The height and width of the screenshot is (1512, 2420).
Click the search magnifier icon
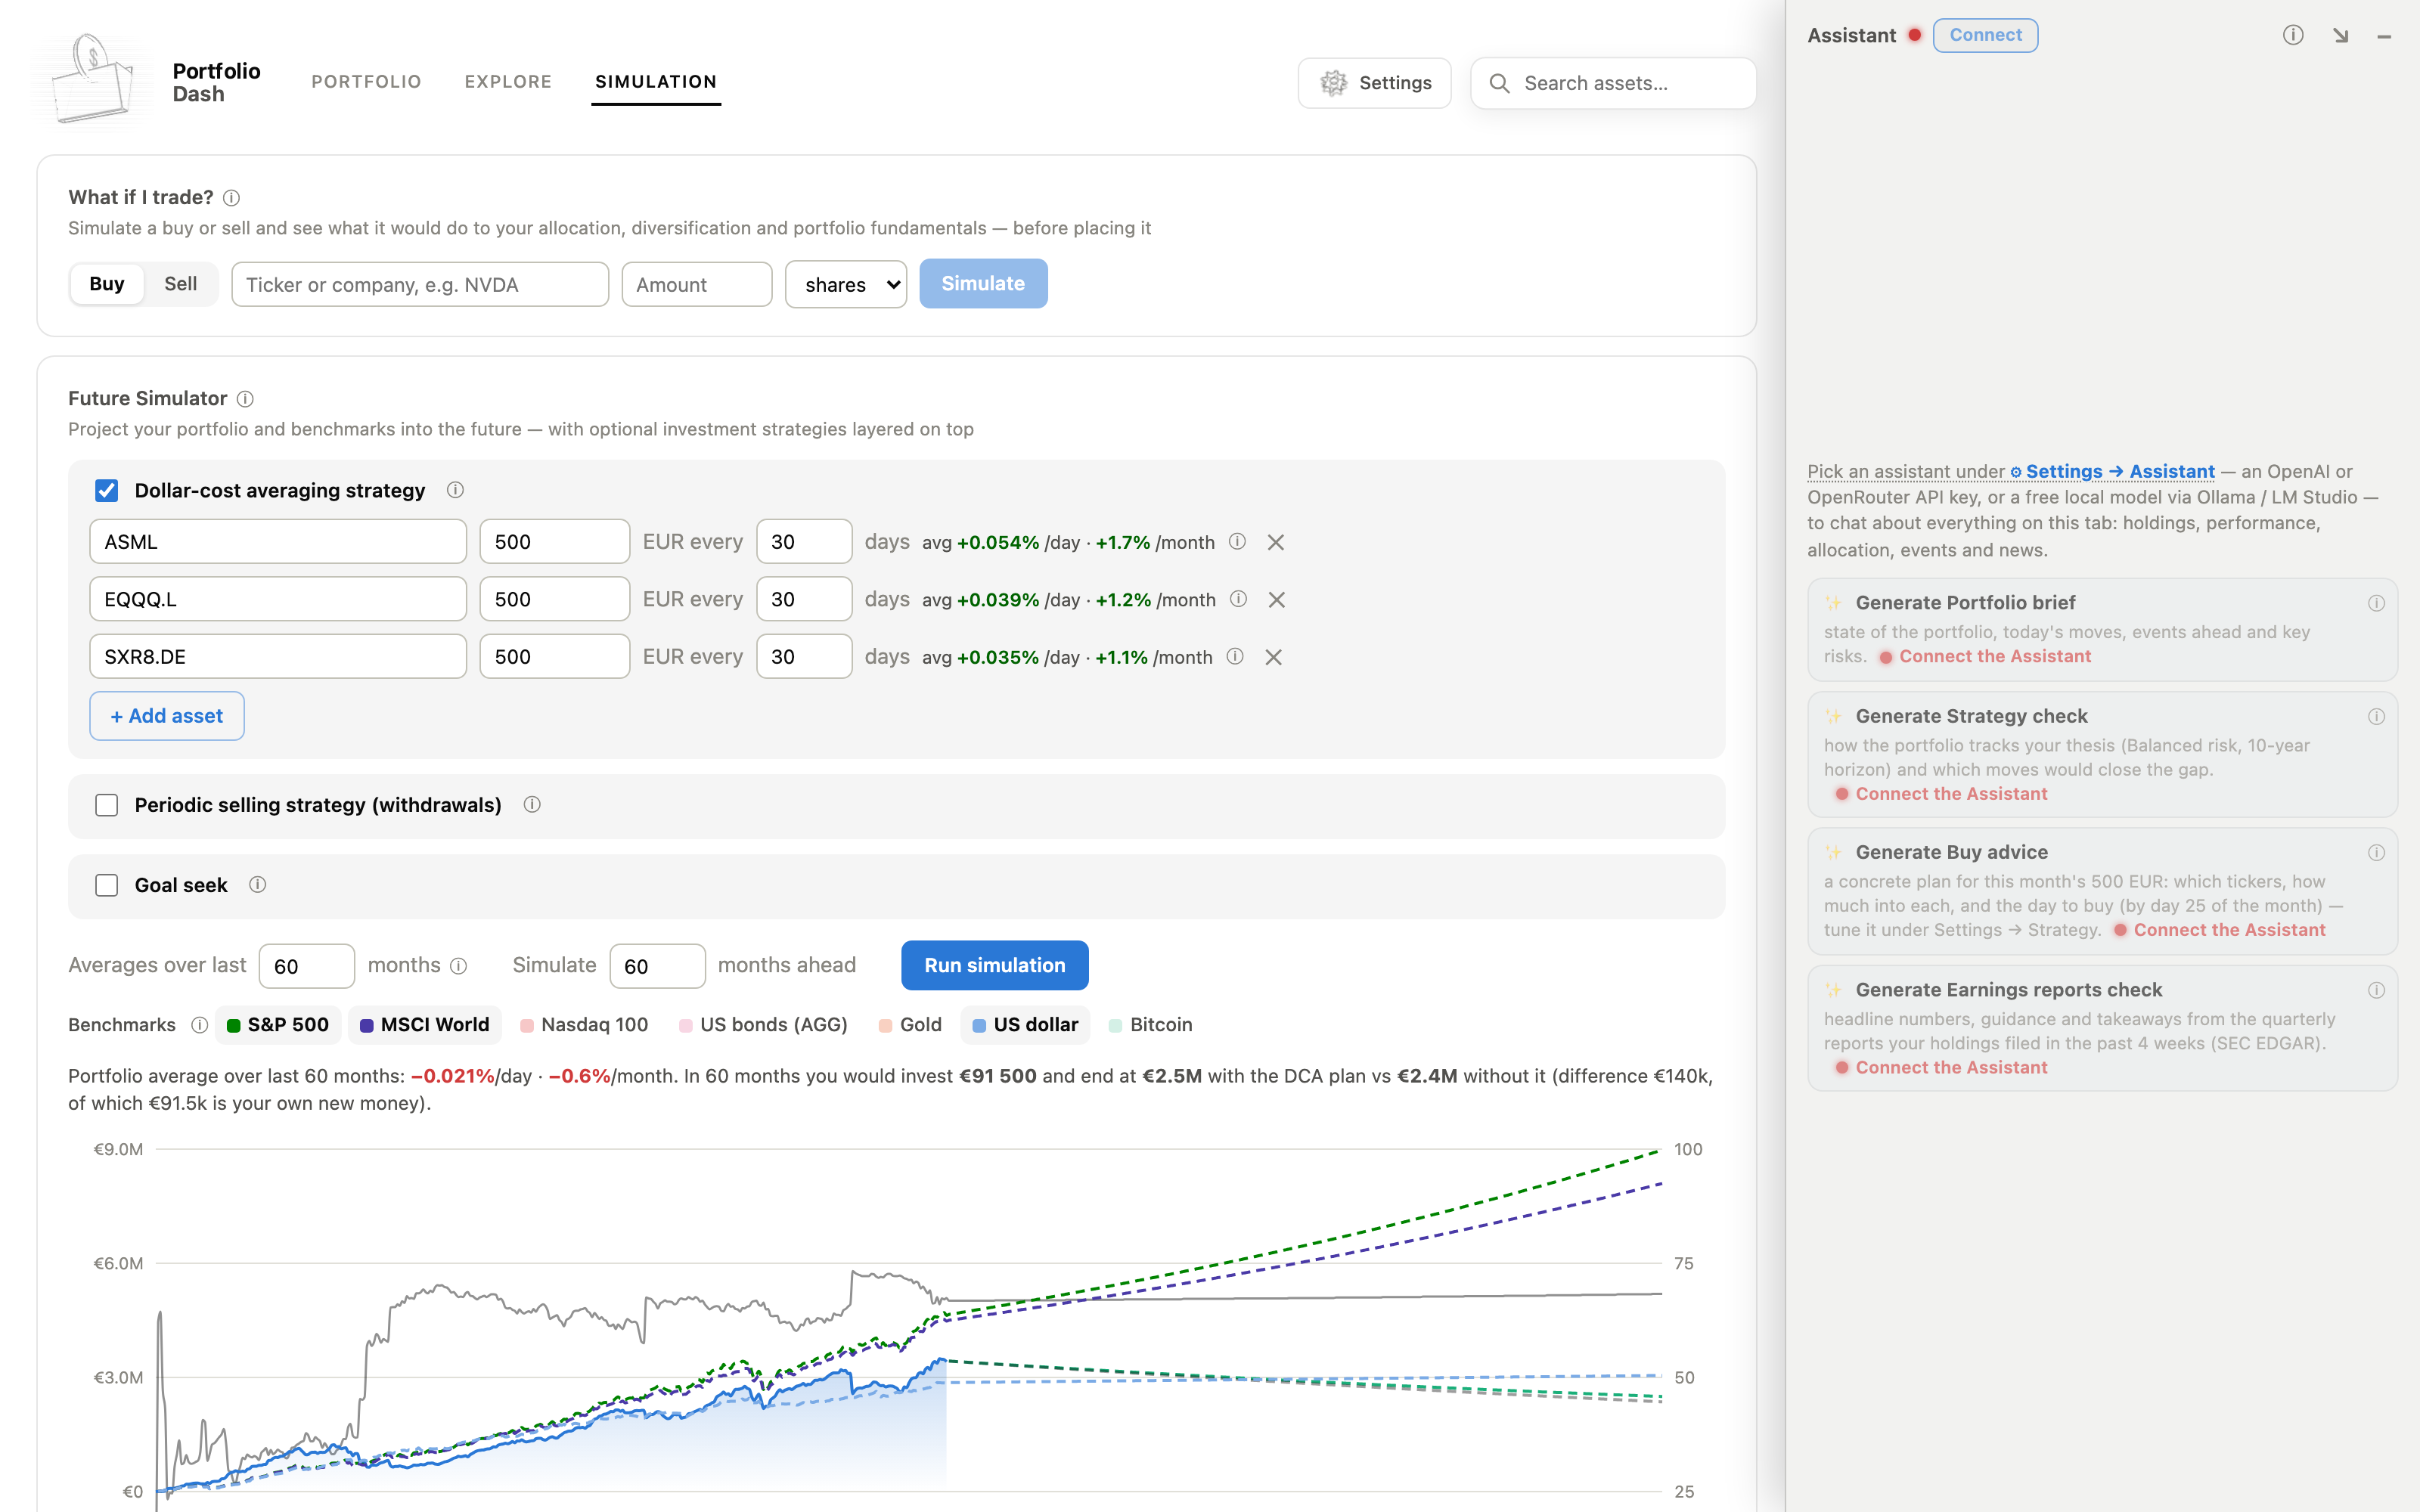click(1499, 83)
